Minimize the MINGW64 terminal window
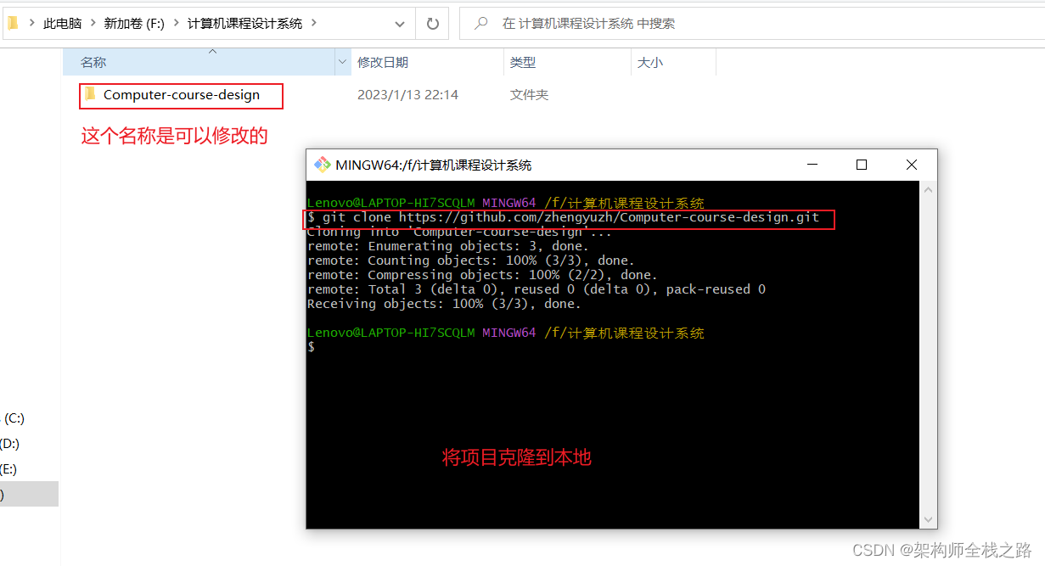 (x=812, y=165)
